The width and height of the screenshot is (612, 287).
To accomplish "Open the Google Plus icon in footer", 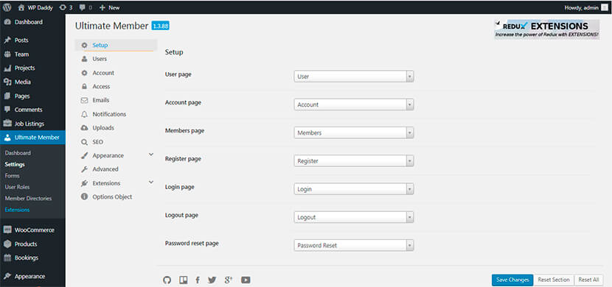I will 229,280.
